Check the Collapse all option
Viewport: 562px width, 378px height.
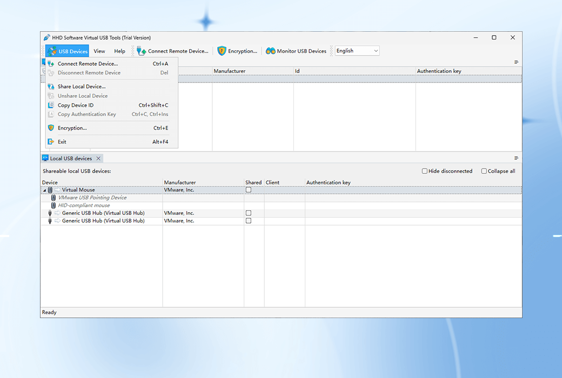[x=484, y=171]
